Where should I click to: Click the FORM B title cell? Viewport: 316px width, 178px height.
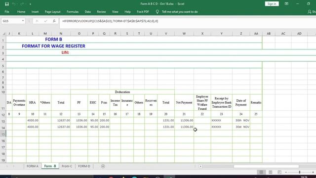[54, 40]
